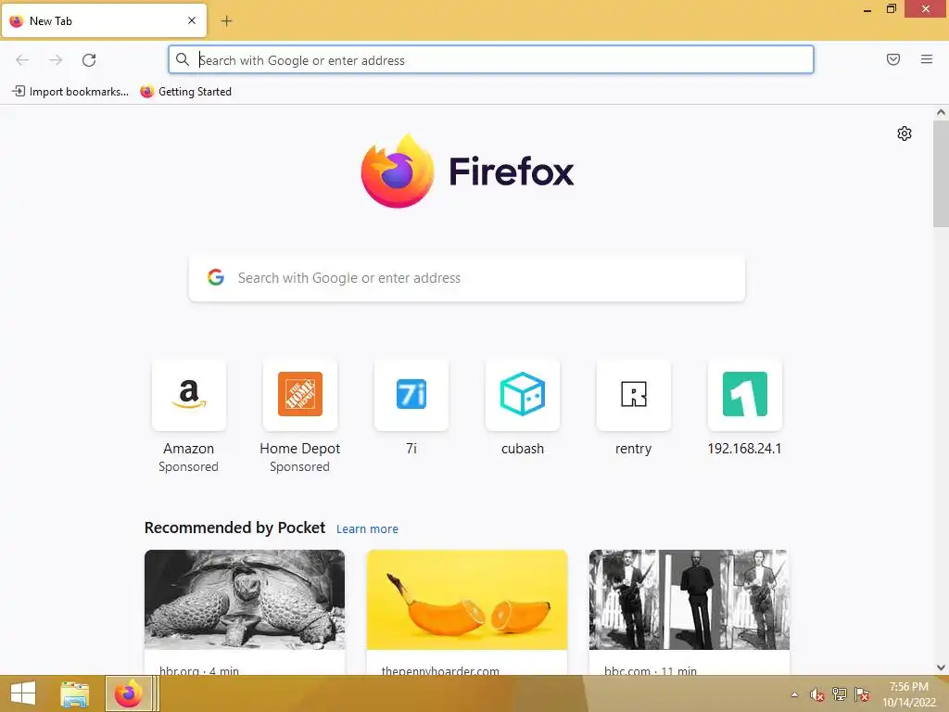Click the page scrollbar up arrow
949x712 pixels.
(941, 112)
